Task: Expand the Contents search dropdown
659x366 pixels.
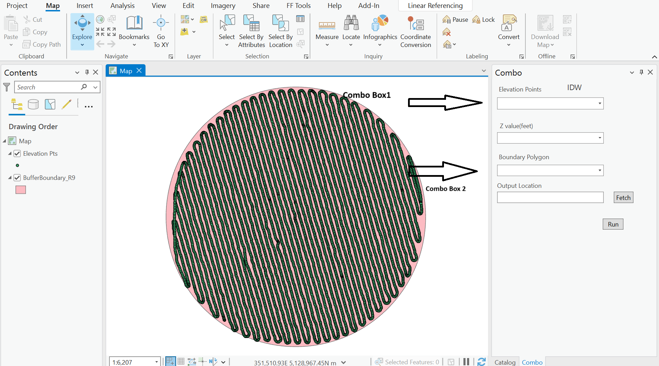Action: [x=95, y=87]
